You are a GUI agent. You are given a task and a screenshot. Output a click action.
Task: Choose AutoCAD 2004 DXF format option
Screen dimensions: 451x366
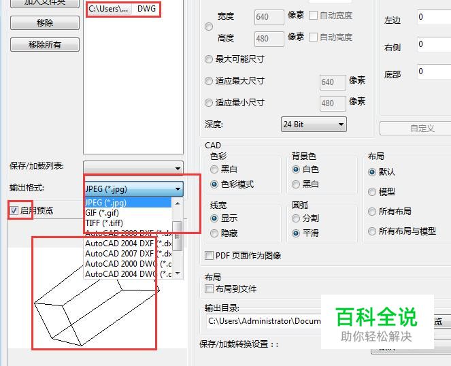(128, 244)
